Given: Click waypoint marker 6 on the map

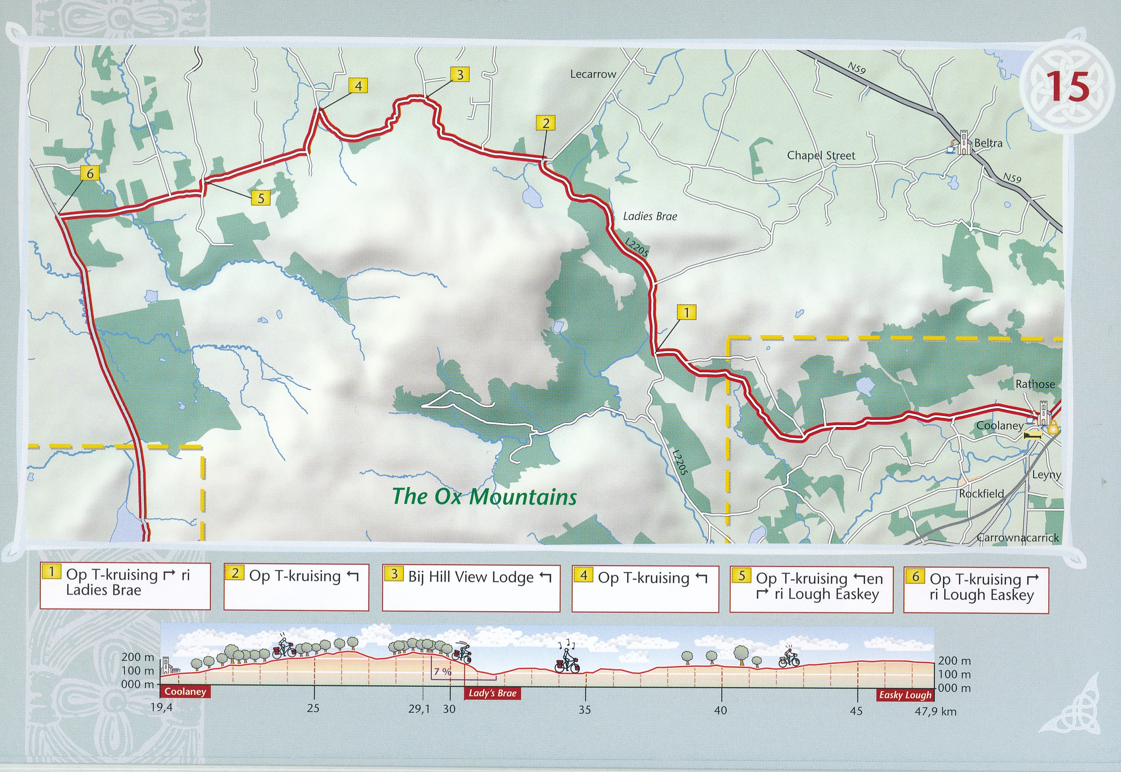Looking at the screenshot, I should (90, 173).
